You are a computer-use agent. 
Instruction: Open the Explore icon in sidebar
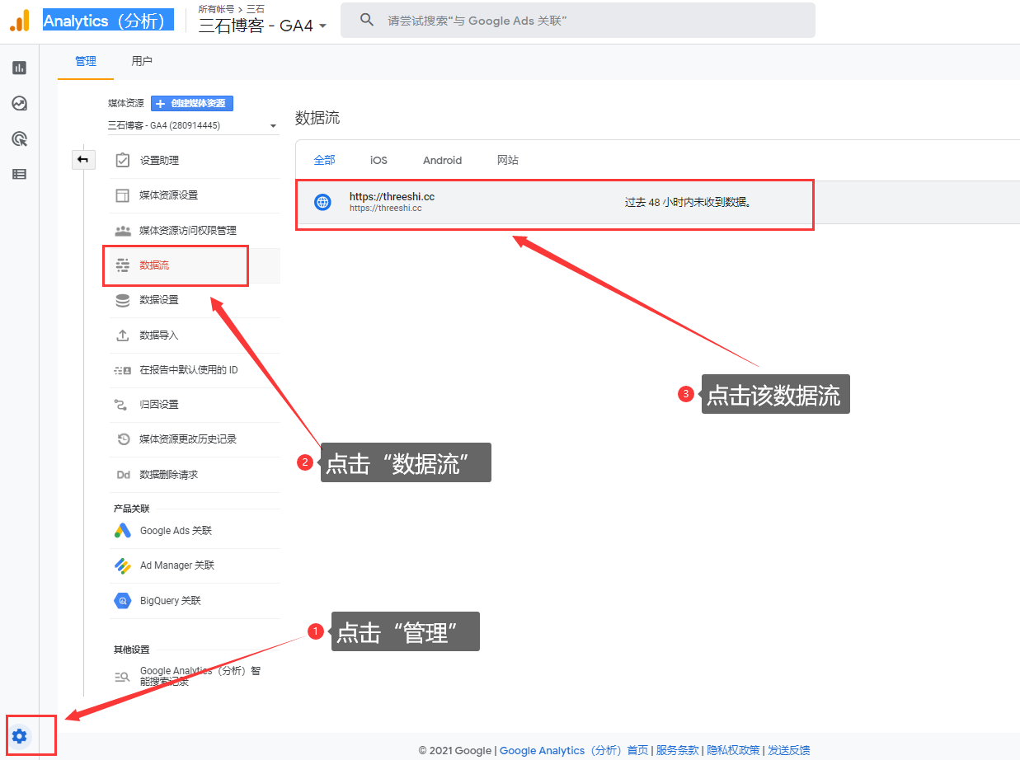[x=19, y=103]
